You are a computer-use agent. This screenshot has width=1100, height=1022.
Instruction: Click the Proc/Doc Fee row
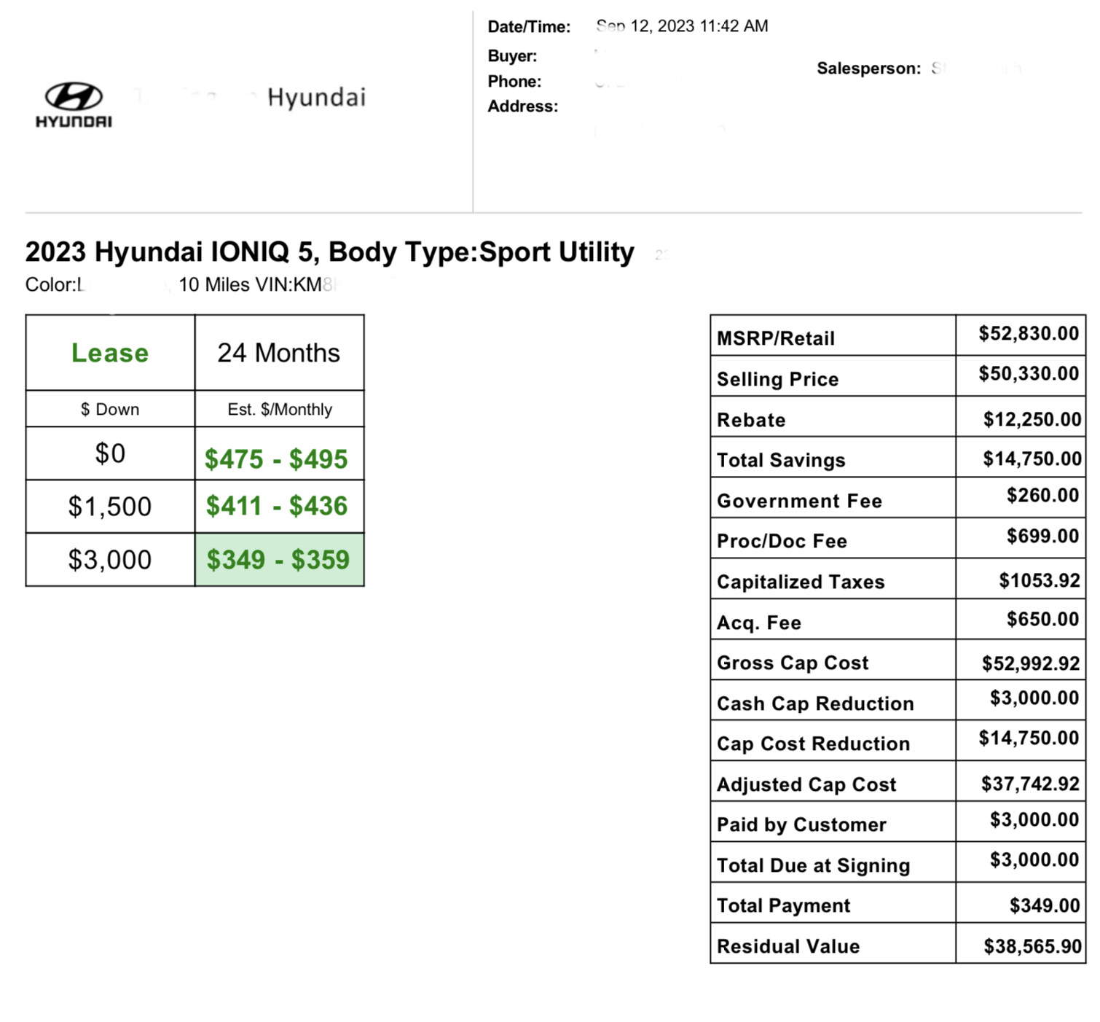[x=897, y=539]
